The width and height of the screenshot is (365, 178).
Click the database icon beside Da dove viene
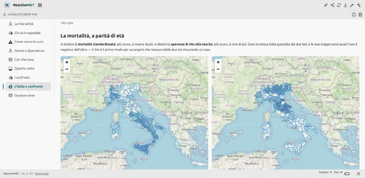tap(10, 95)
